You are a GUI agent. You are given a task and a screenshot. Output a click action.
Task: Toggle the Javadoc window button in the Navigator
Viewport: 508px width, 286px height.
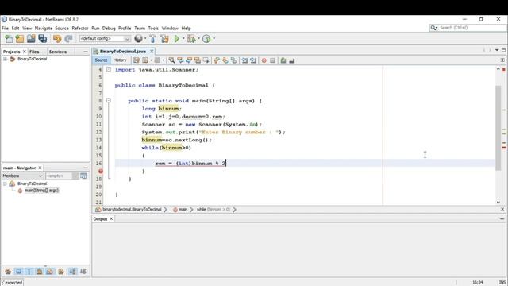[x=83, y=176]
